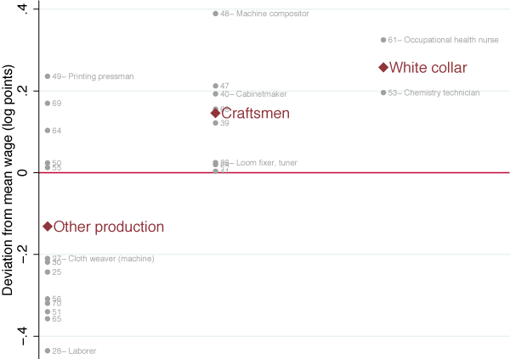510x359 pixels.
Task: Click the Chemistry technician dot 53
Action: 383,93
